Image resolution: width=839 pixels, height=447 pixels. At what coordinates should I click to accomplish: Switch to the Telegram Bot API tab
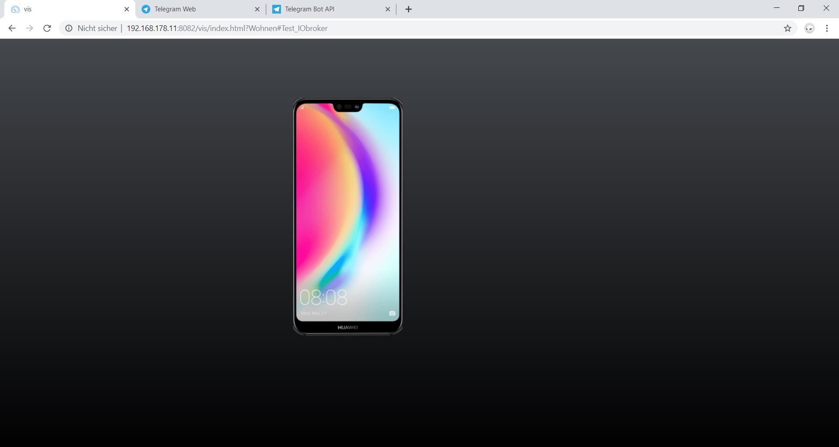331,9
